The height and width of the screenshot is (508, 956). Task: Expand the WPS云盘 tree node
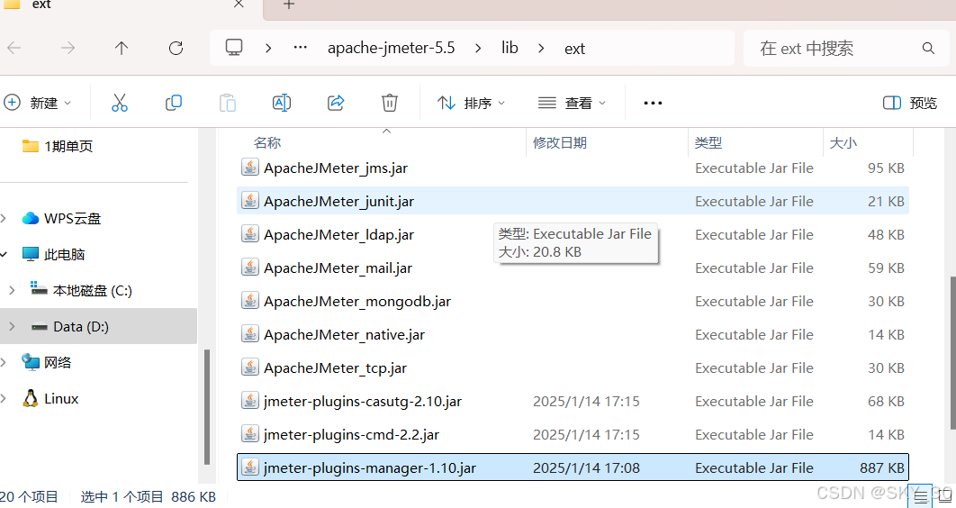pyautogui.click(x=5, y=218)
